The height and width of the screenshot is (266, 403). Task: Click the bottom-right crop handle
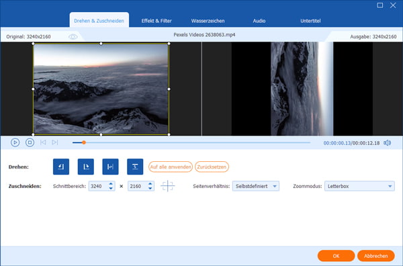169,134
